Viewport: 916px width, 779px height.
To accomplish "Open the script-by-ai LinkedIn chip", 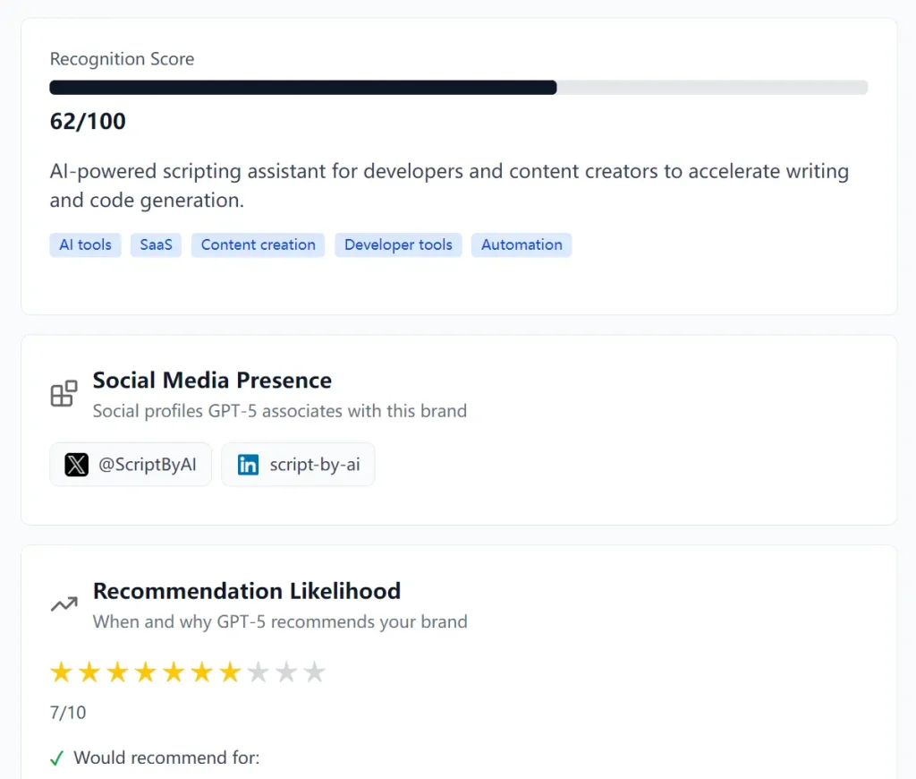I will 298,465.
